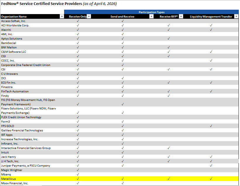Open the Organization Name filter dropdown
This screenshot has height=186, width=240.
click(62, 16)
